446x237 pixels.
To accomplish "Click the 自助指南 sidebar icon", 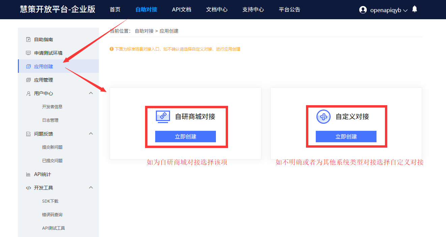I will pyautogui.click(x=28, y=39).
